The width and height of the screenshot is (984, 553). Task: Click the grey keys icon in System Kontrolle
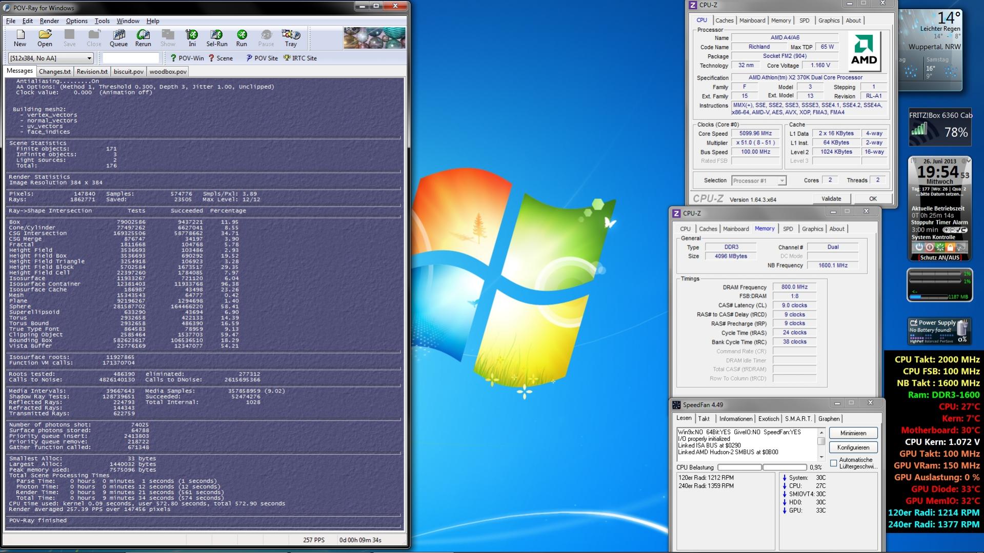coord(960,247)
